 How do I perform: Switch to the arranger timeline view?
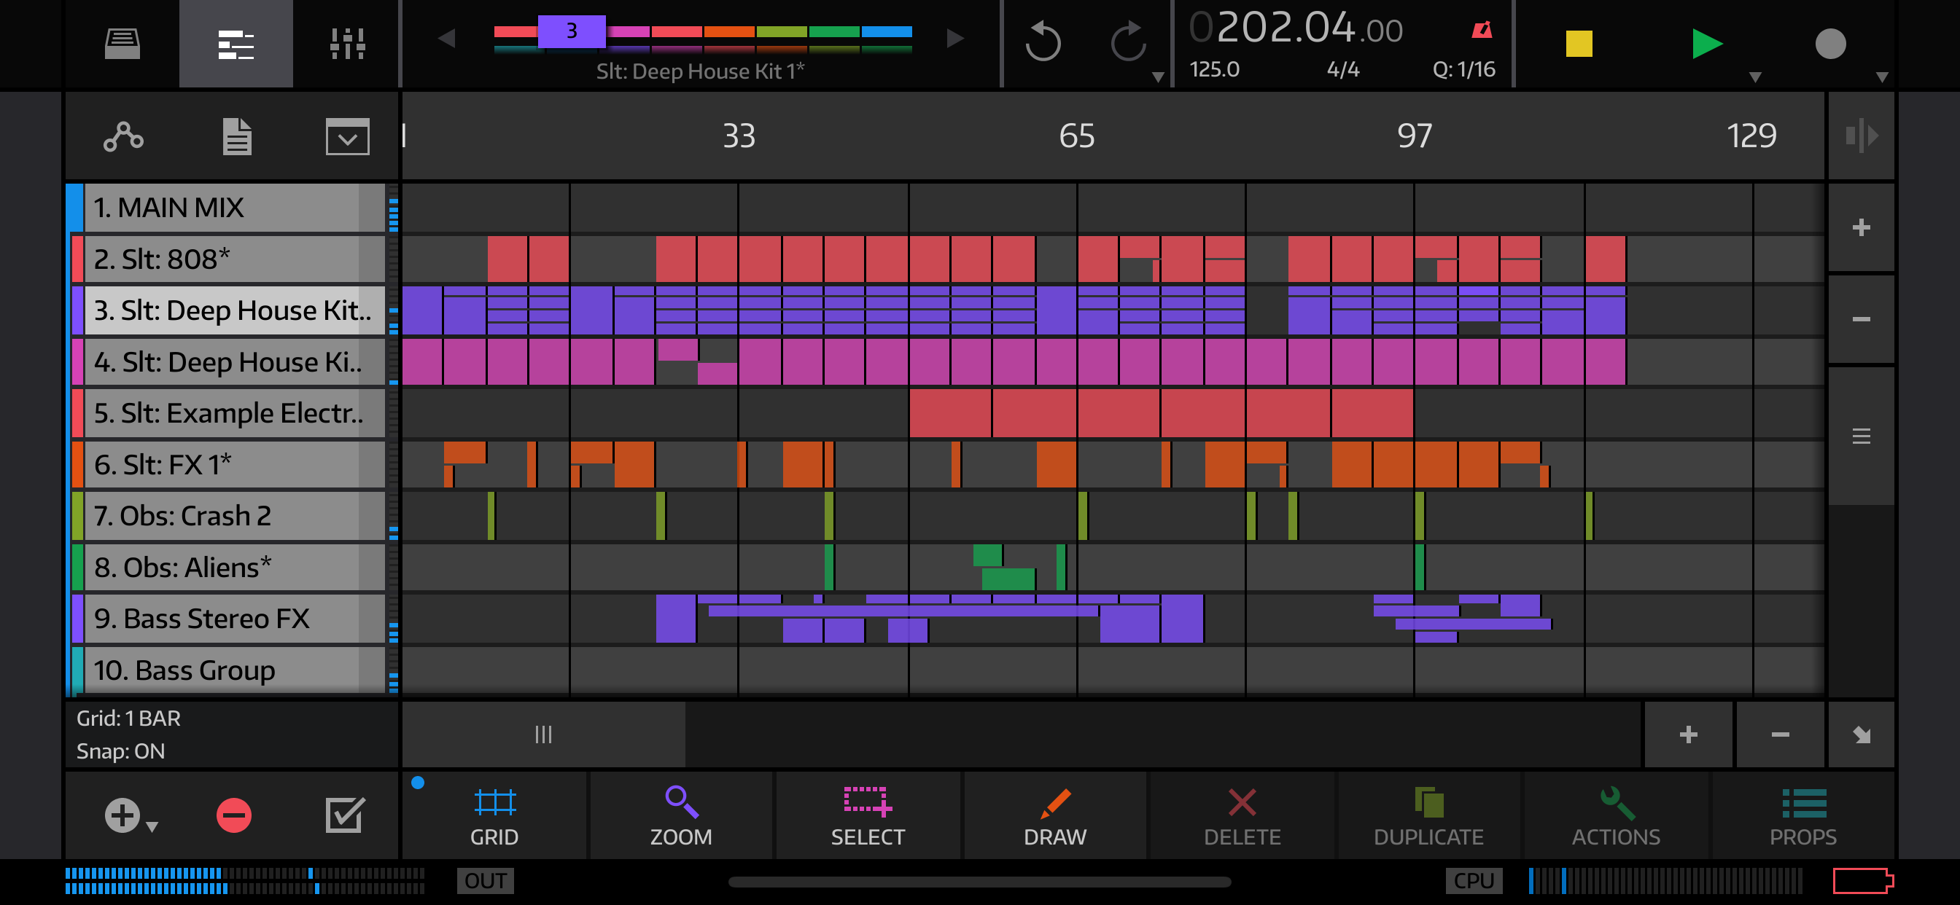click(236, 43)
